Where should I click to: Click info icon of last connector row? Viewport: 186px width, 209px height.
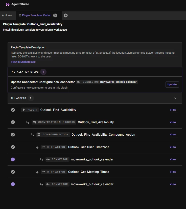tap(13, 184)
